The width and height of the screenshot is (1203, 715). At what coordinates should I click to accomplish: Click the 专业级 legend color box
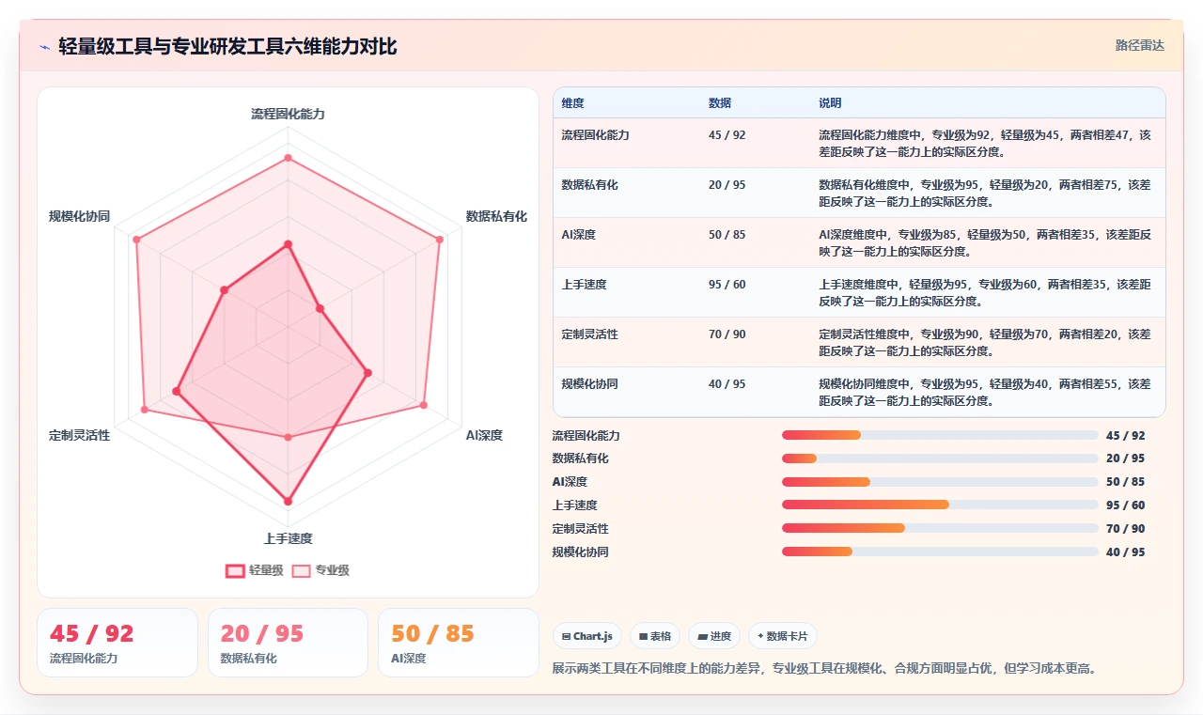(301, 570)
